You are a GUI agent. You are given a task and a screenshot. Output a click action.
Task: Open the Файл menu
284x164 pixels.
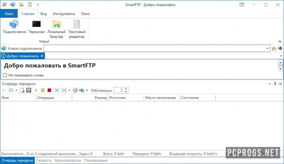point(9,14)
